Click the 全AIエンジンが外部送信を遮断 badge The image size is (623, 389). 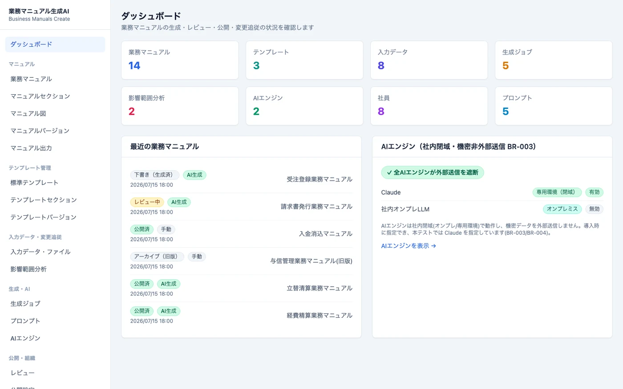(433, 172)
